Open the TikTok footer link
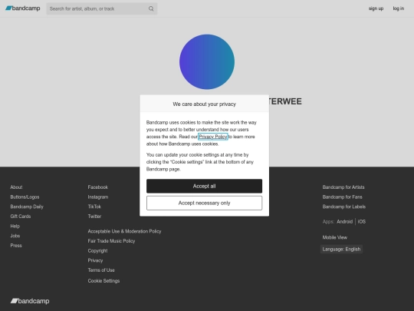Image resolution: width=414 pixels, height=311 pixels. (94, 207)
